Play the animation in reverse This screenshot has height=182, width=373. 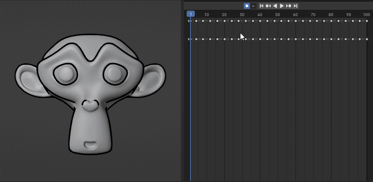[x=275, y=6]
